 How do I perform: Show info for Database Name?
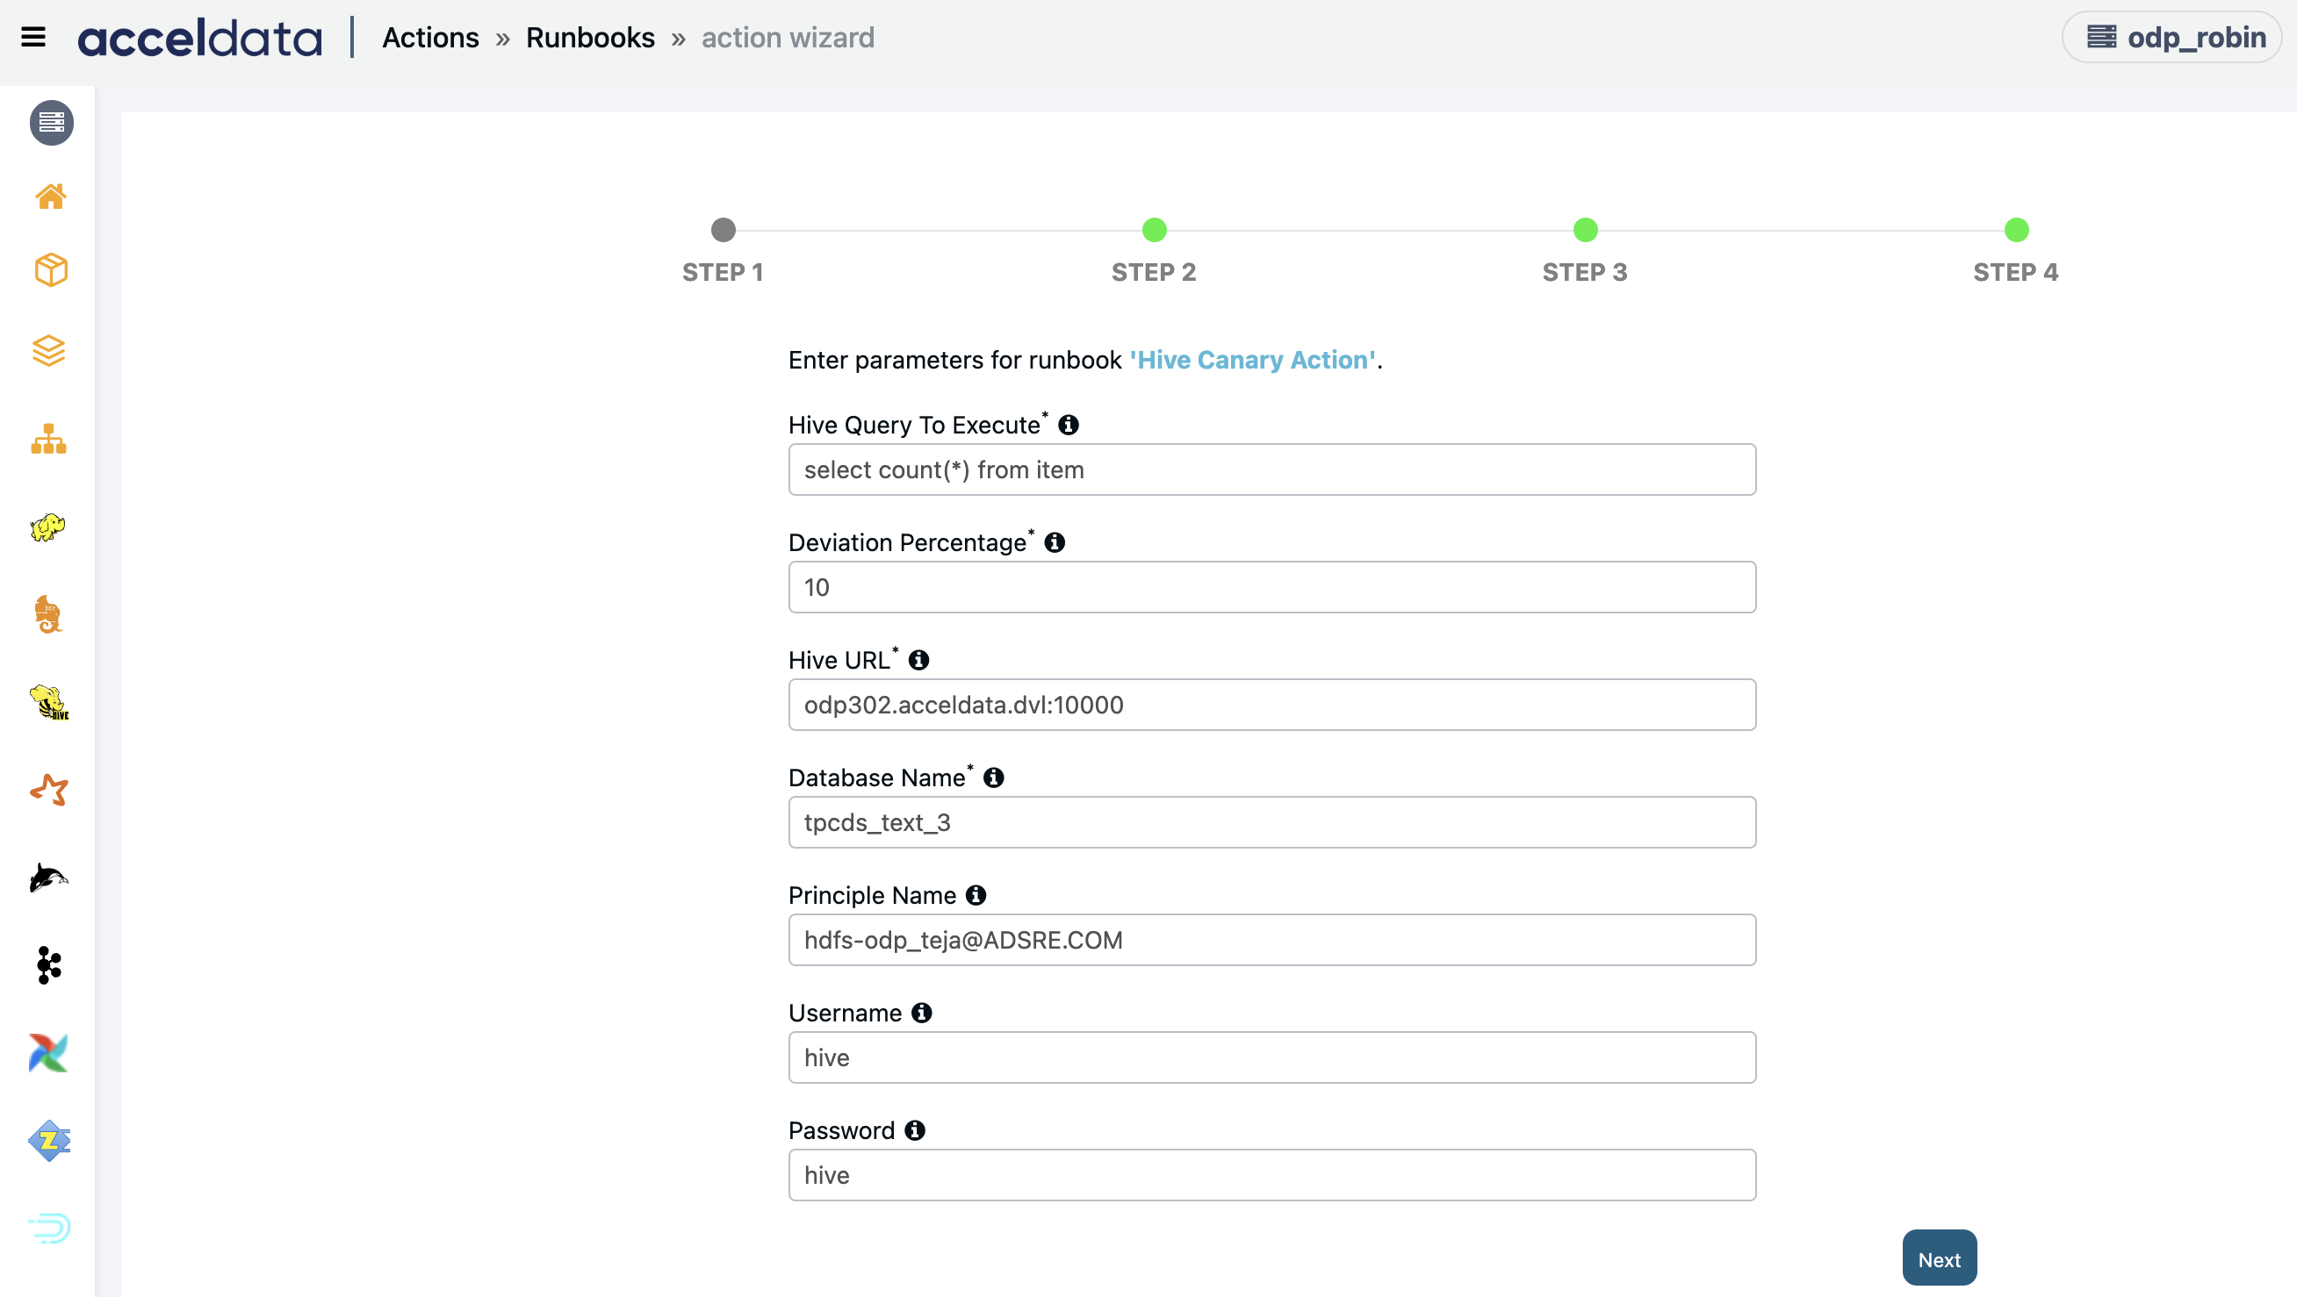point(993,778)
